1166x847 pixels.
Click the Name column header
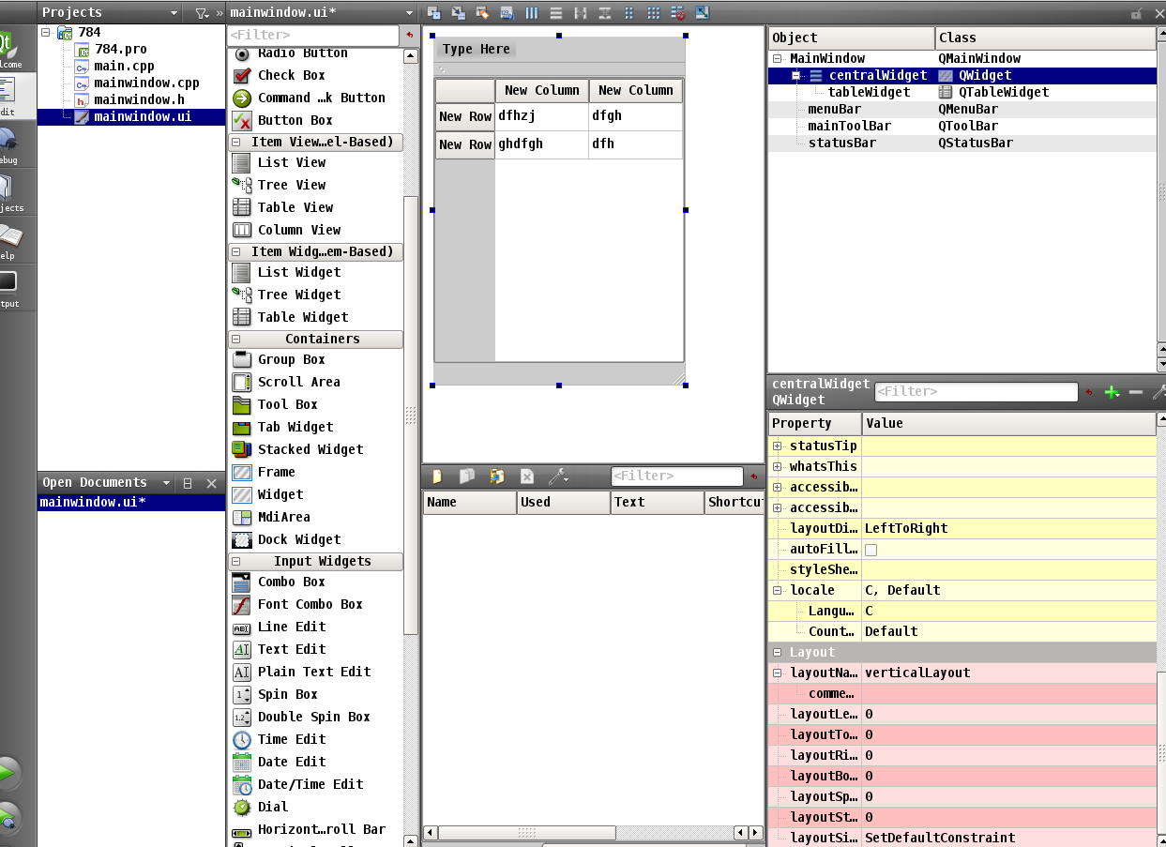point(470,503)
